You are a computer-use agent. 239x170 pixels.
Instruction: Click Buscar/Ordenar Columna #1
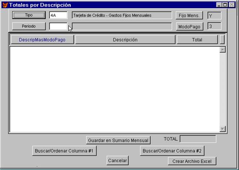pyautogui.click(x=64, y=151)
